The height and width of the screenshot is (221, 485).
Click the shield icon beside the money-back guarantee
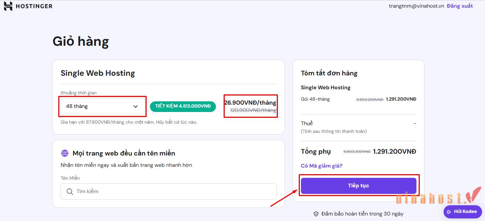tap(316, 214)
